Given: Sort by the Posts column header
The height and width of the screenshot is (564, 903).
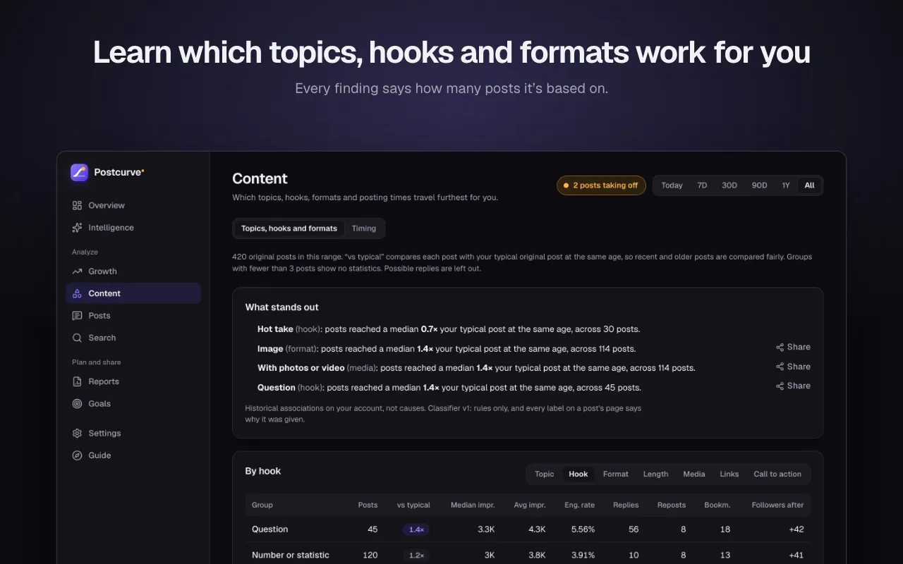Looking at the screenshot, I should click(368, 505).
